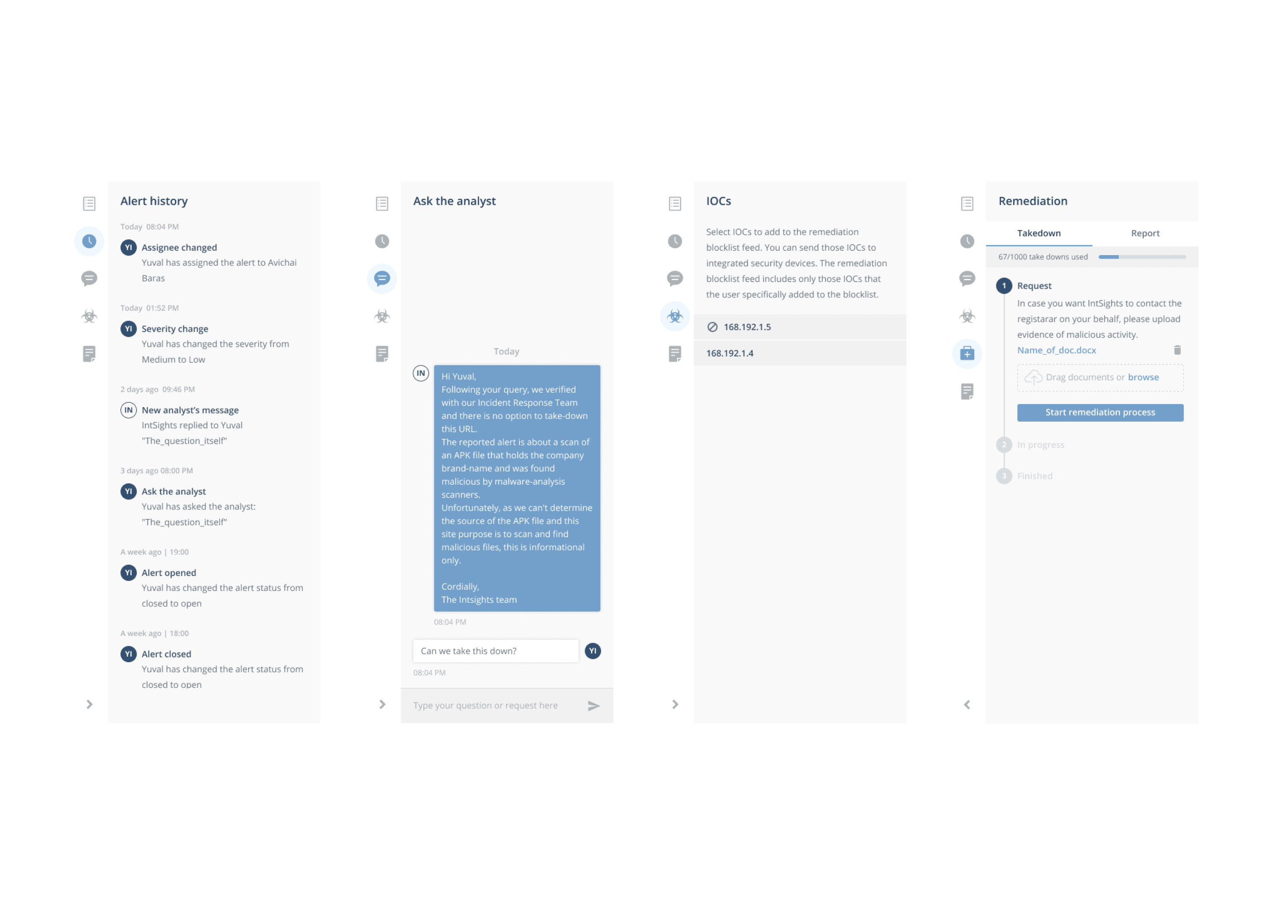Image resolution: width=1269 pixels, height=906 pixels.
Task: Click the message input field in Ask the analyst
Action: [499, 705]
